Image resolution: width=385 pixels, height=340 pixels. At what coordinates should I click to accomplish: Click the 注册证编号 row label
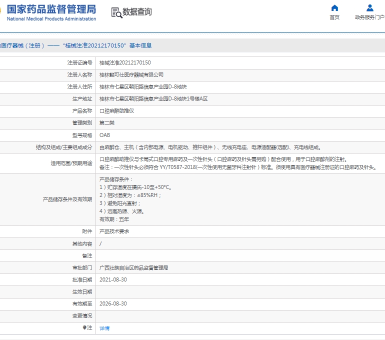pos(80,63)
